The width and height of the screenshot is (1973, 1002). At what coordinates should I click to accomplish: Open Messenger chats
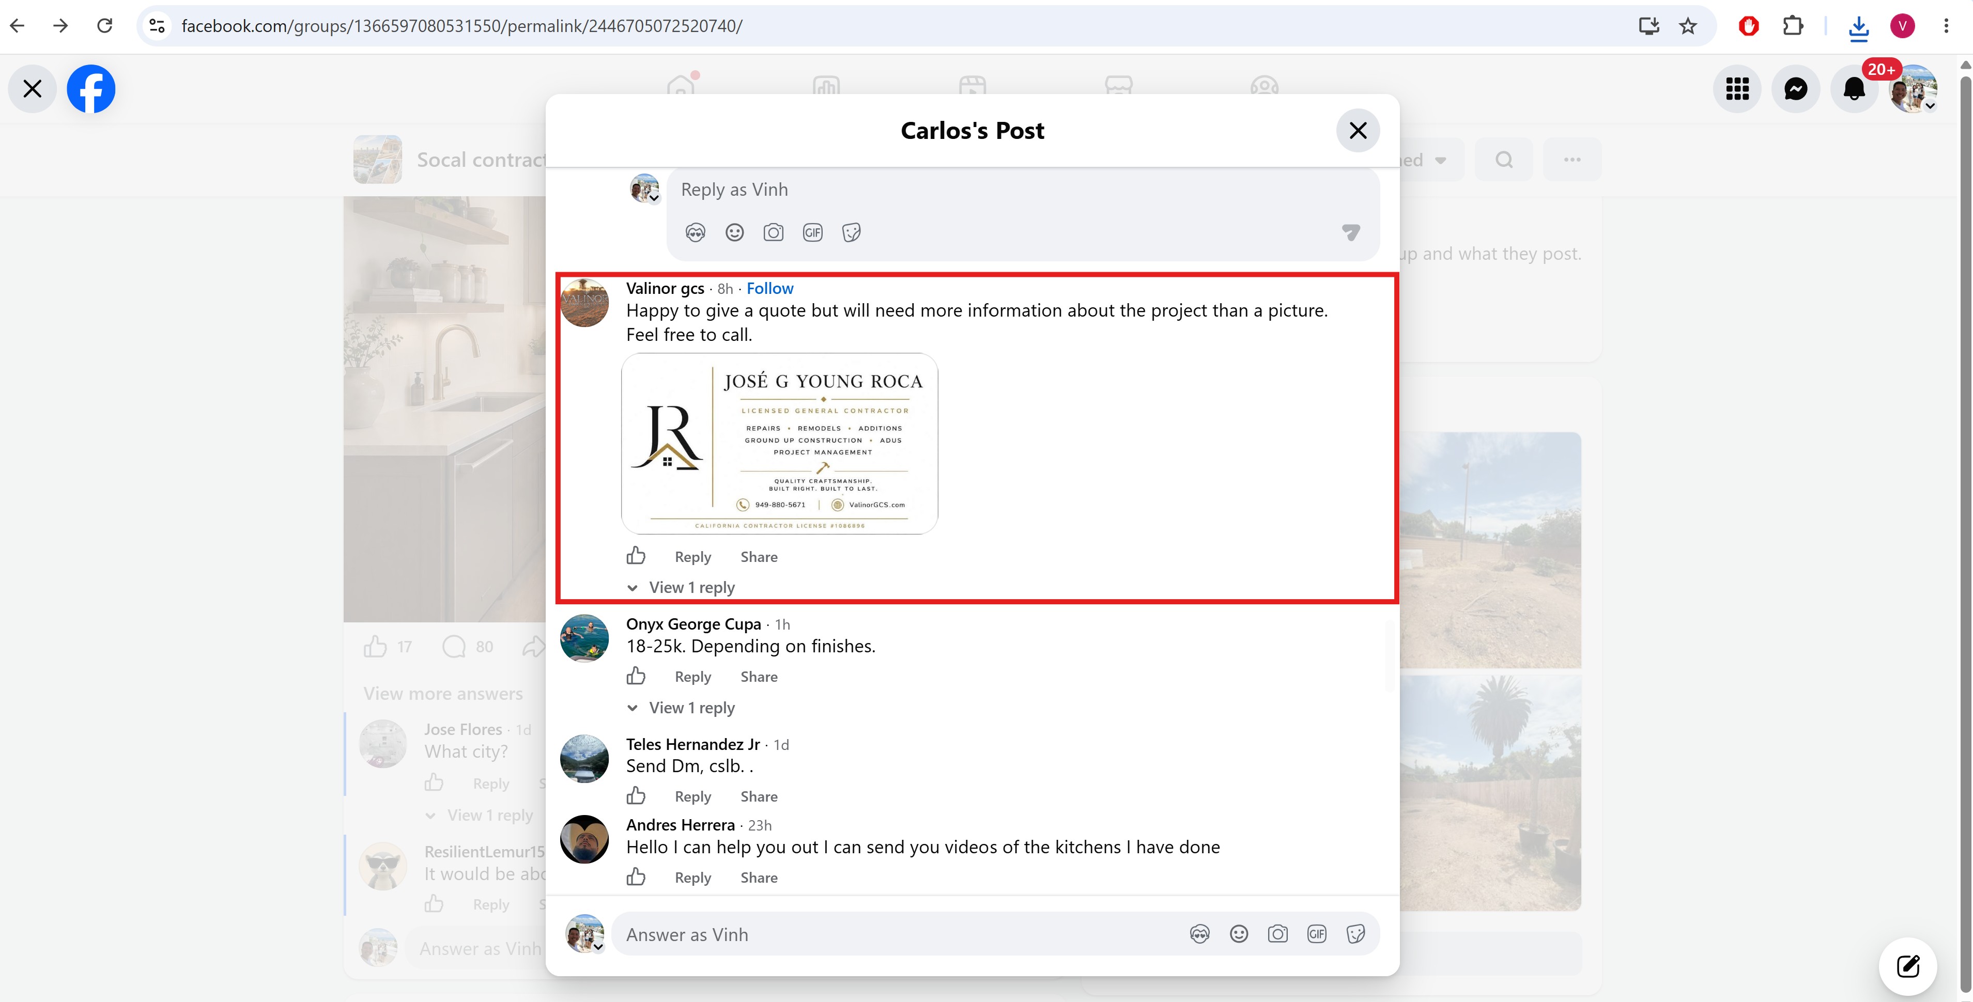coord(1796,89)
